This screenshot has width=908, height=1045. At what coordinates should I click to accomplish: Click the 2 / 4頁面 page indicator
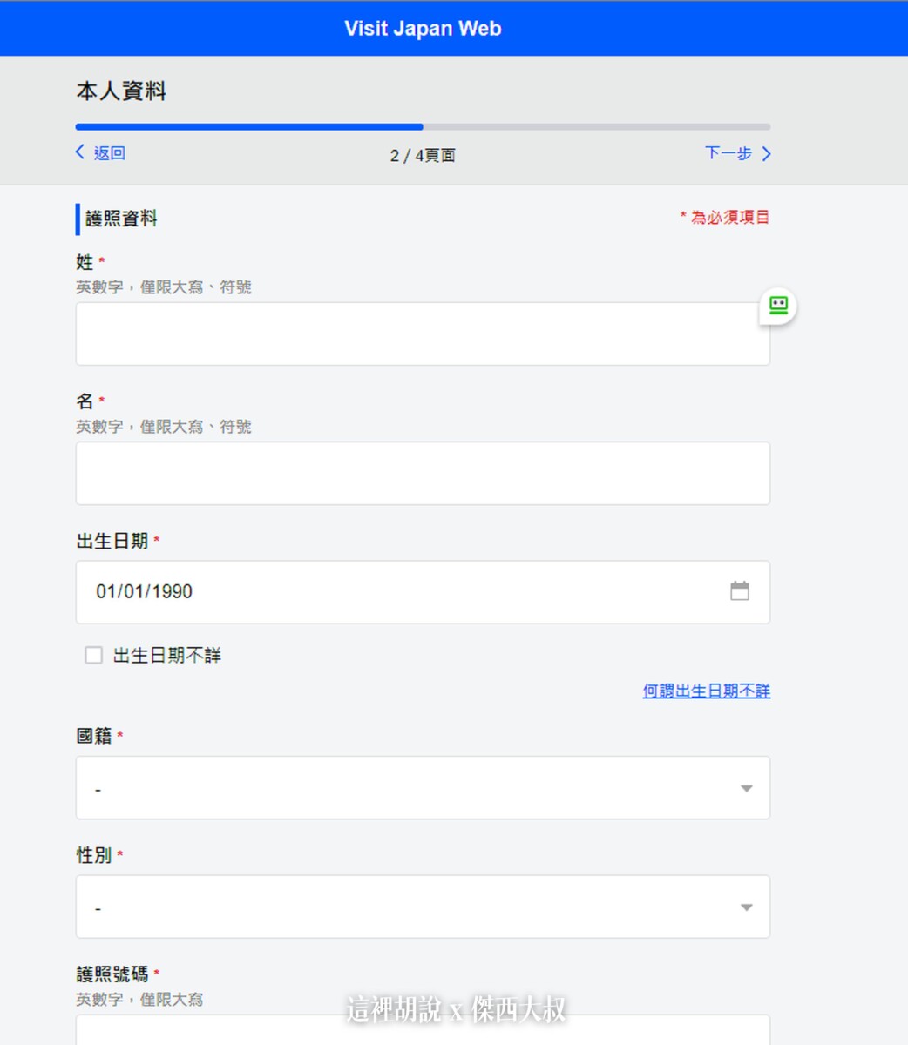click(423, 155)
